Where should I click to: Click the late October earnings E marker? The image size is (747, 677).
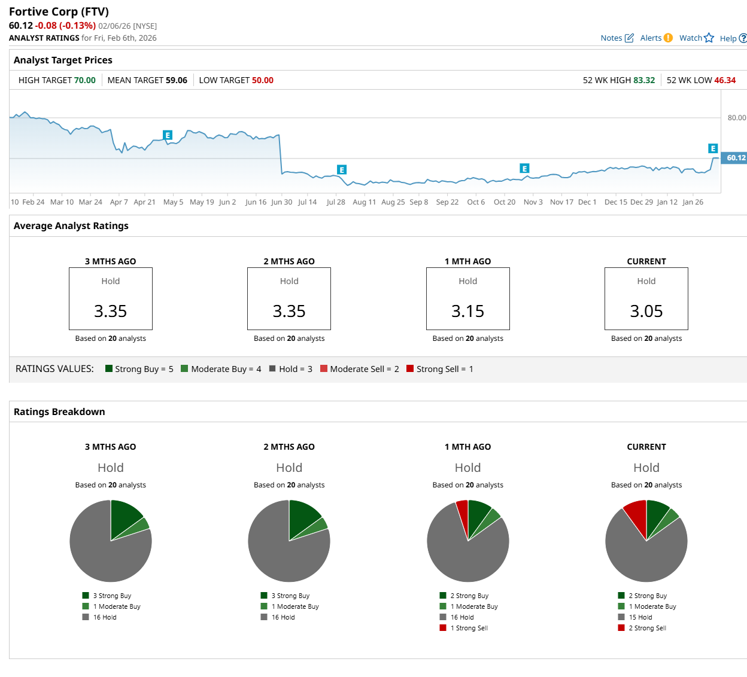(524, 169)
